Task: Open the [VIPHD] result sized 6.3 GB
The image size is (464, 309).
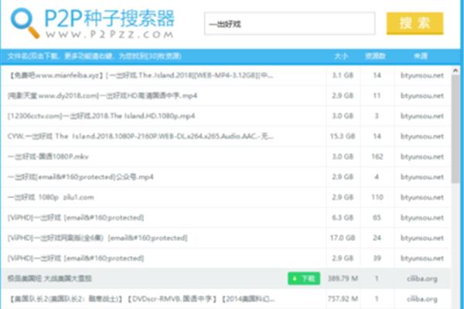Action: [76, 218]
